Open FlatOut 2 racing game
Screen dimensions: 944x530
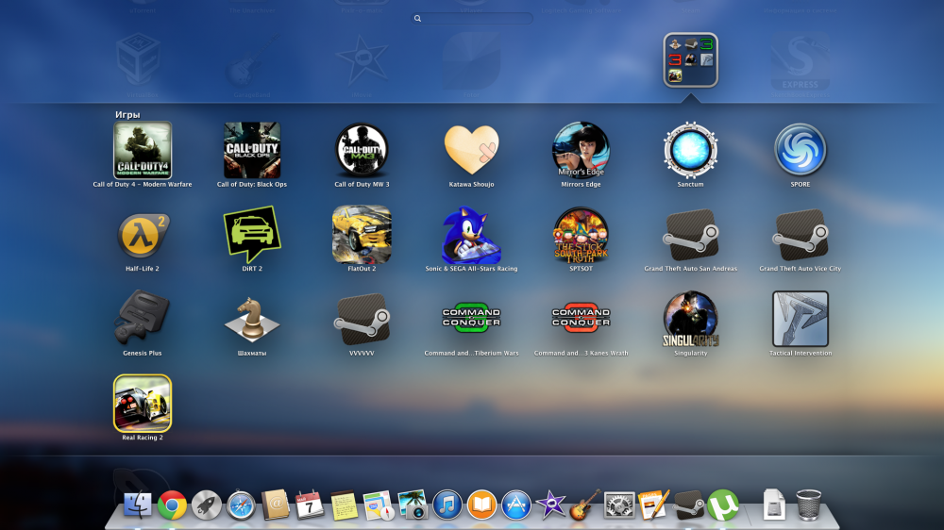(362, 235)
